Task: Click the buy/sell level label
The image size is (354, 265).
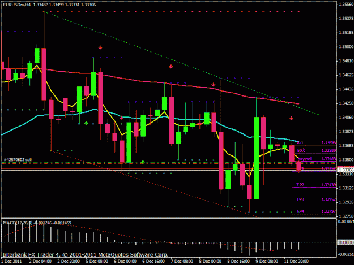Action: (x=305, y=159)
